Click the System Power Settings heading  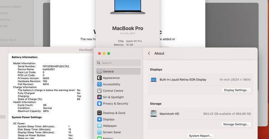click(27, 117)
